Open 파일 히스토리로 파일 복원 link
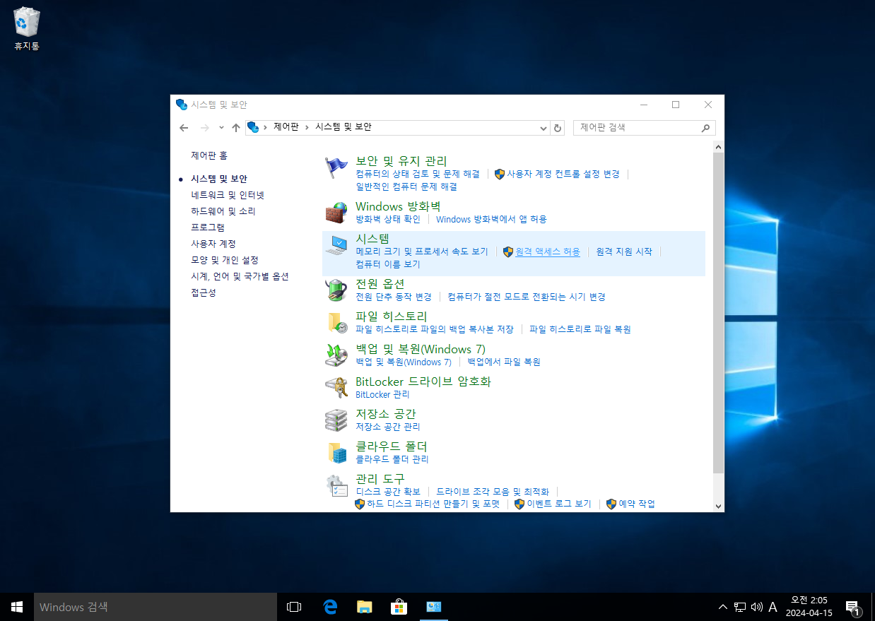Screen dimensions: 875x621 [x=580, y=329]
